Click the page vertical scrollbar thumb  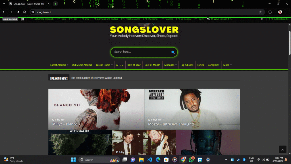point(290,43)
